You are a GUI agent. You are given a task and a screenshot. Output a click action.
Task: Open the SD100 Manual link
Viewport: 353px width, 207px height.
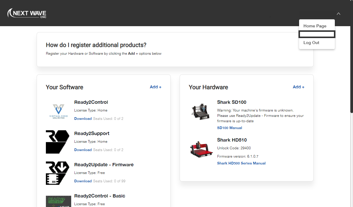tap(229, 128)
